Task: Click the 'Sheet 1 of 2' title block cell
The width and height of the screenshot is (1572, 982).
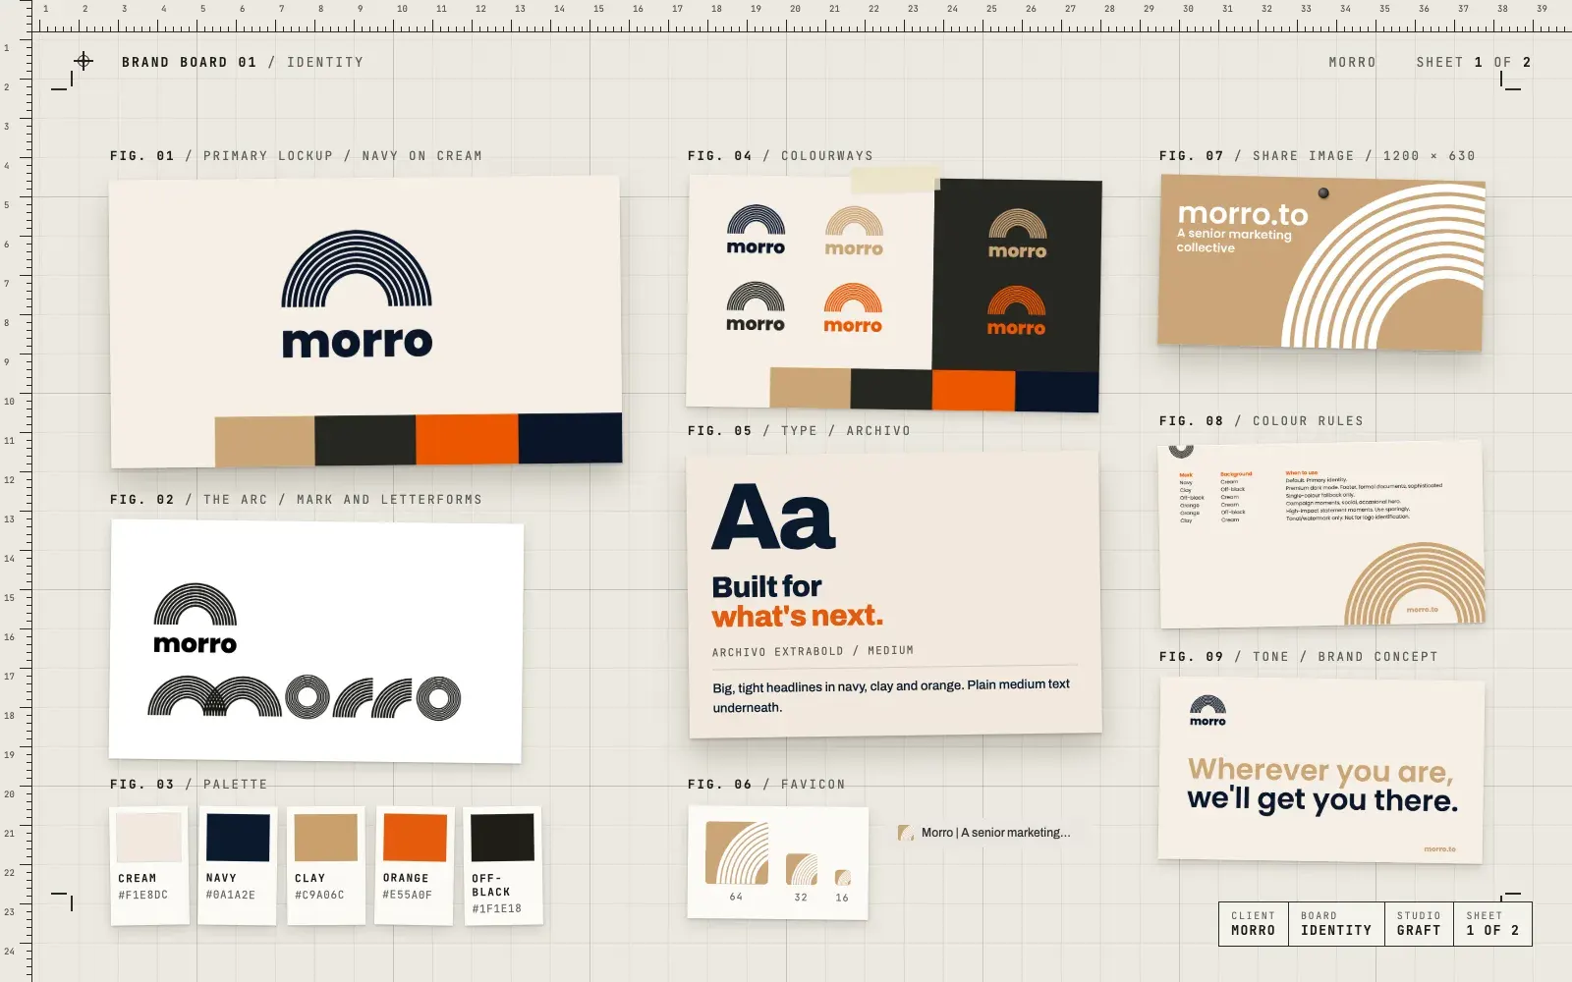Action: coord(1492,924)
